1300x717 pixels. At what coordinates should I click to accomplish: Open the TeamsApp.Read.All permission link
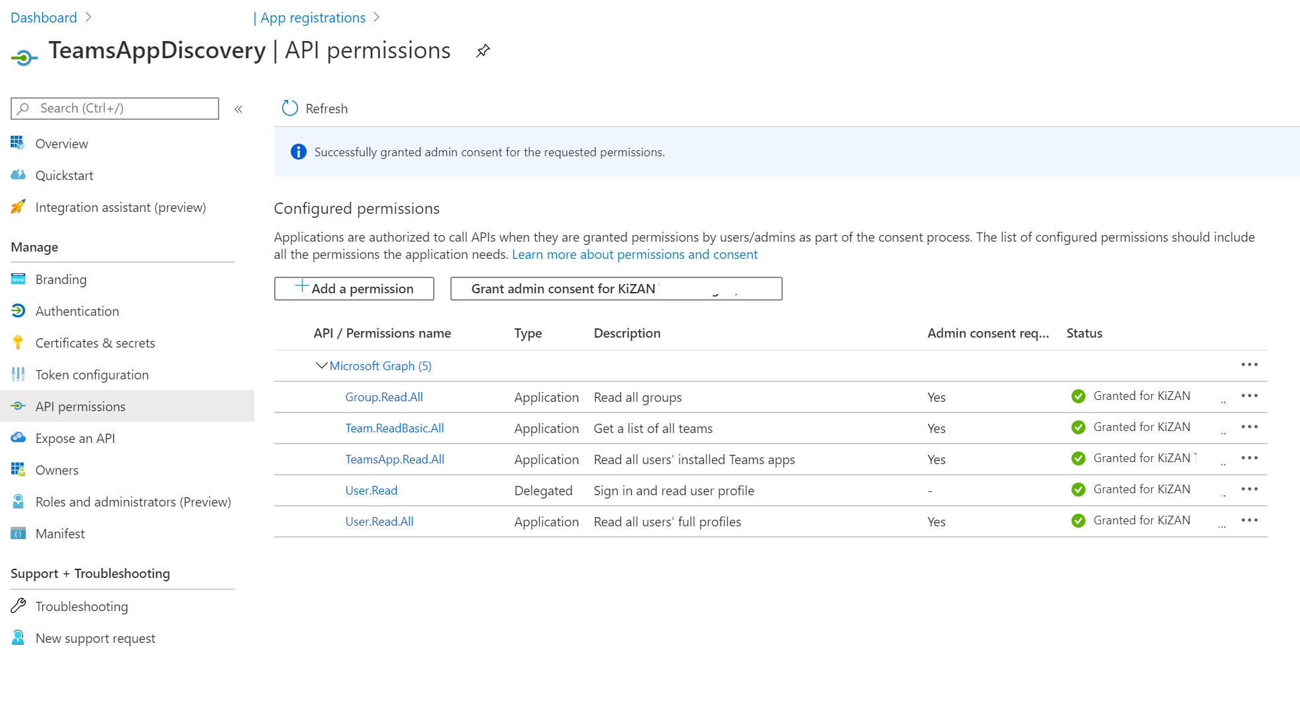[x=395, y=459]
